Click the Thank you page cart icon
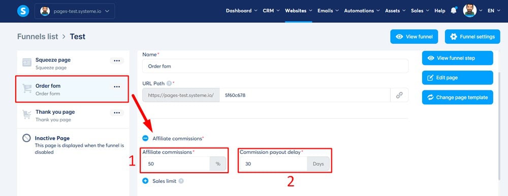Viewport: 508px width, 196px height. [x=27, y=114]
